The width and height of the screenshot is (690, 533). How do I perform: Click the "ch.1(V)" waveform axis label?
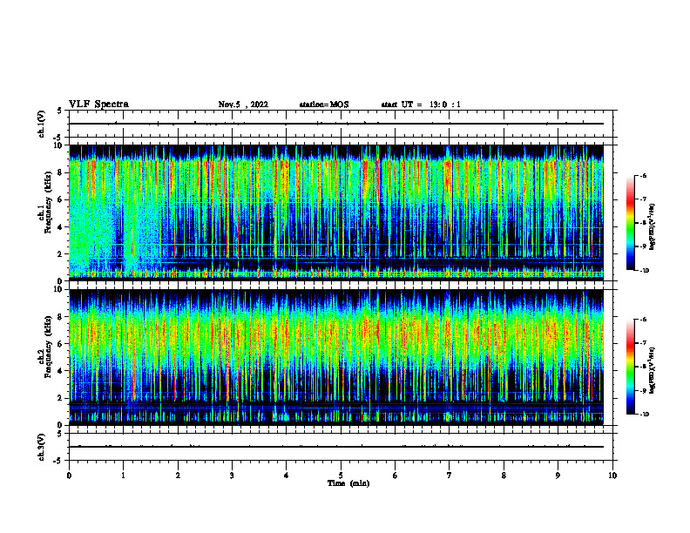pyautogui.click(x=41, y=124)
